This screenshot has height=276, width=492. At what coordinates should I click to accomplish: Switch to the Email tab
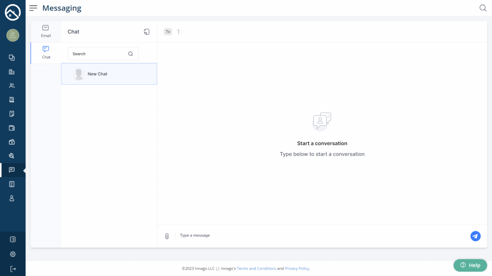coord(46,31)
